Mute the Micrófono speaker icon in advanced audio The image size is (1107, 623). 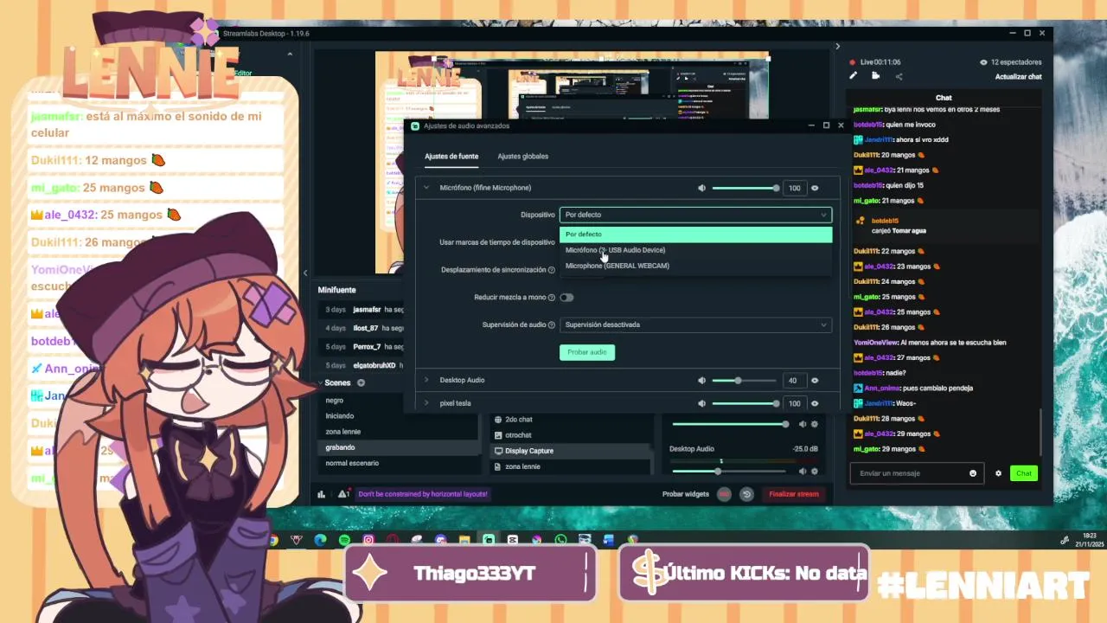click(x=702, y=188)
